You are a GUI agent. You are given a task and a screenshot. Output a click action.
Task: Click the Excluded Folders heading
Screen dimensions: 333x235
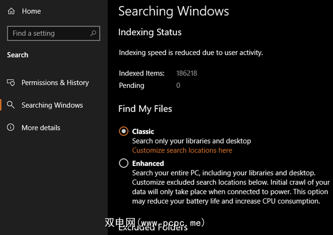(153, 229)
